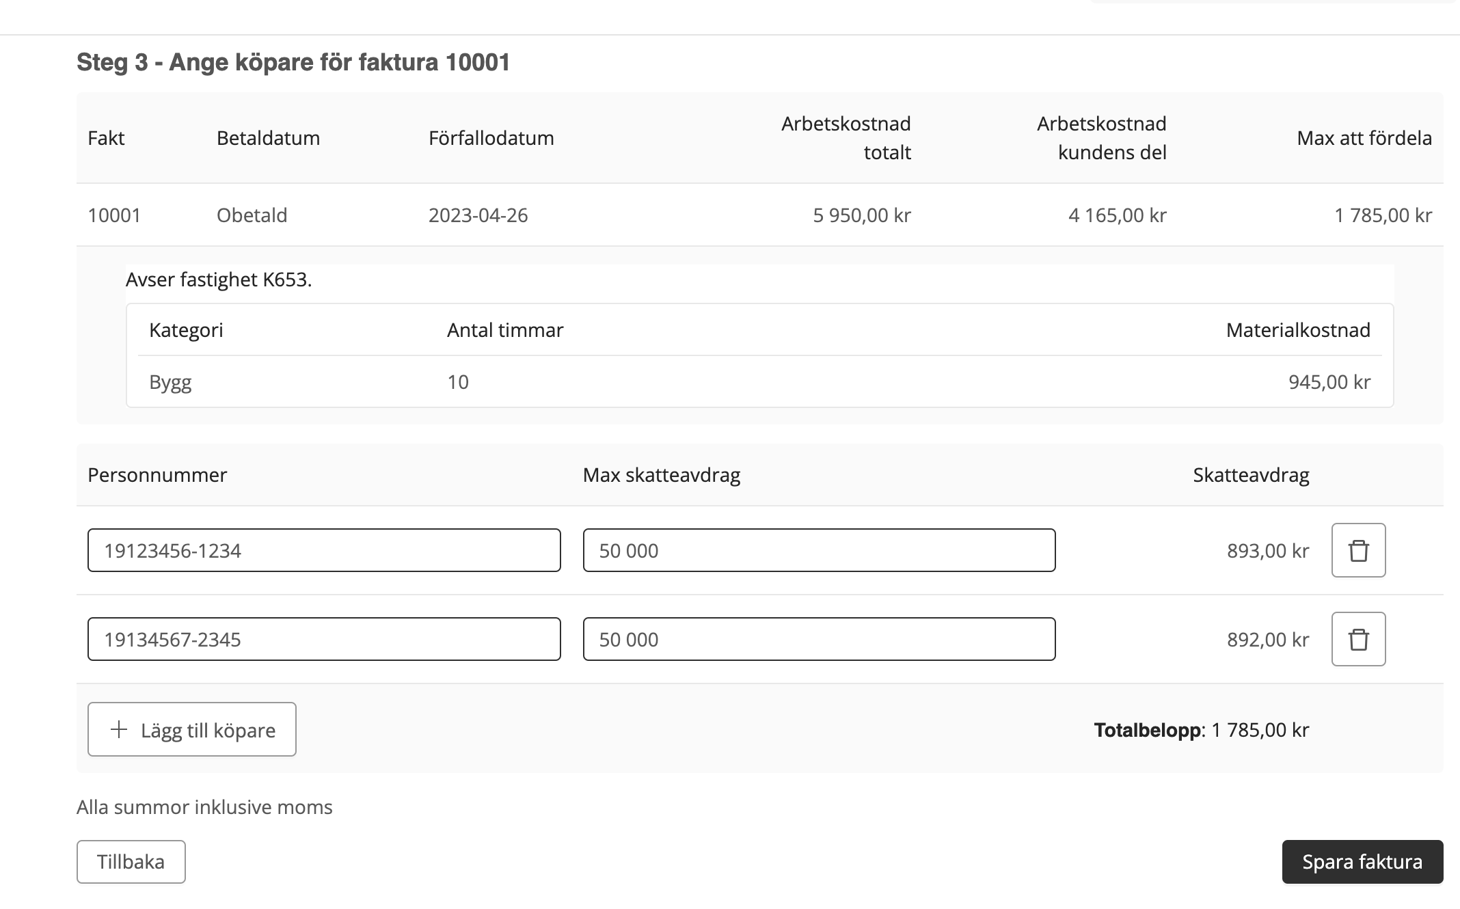The image size is (1460, 909).
Task: Select the Arbetskostnad totalt column header
Action: [846, 138]
